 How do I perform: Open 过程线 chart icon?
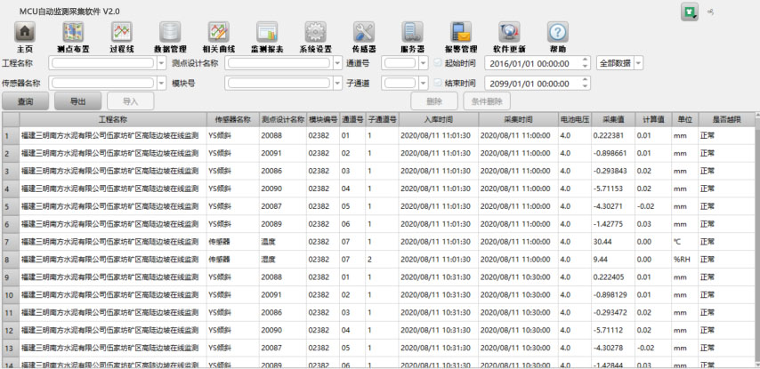[122, 32]
